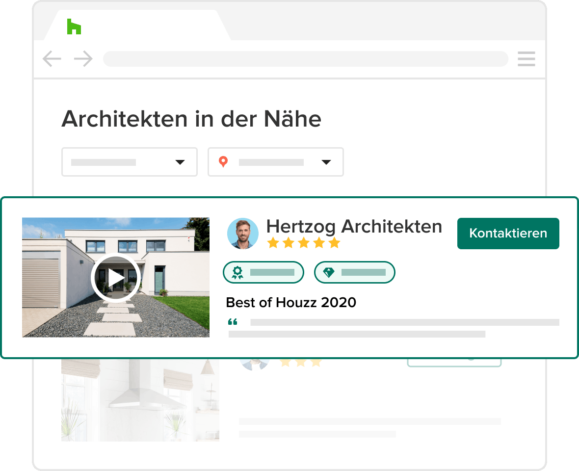This screenshot has width=579, height=471.
Task: Click the red location pin icon
Action: tap(223, 162)
